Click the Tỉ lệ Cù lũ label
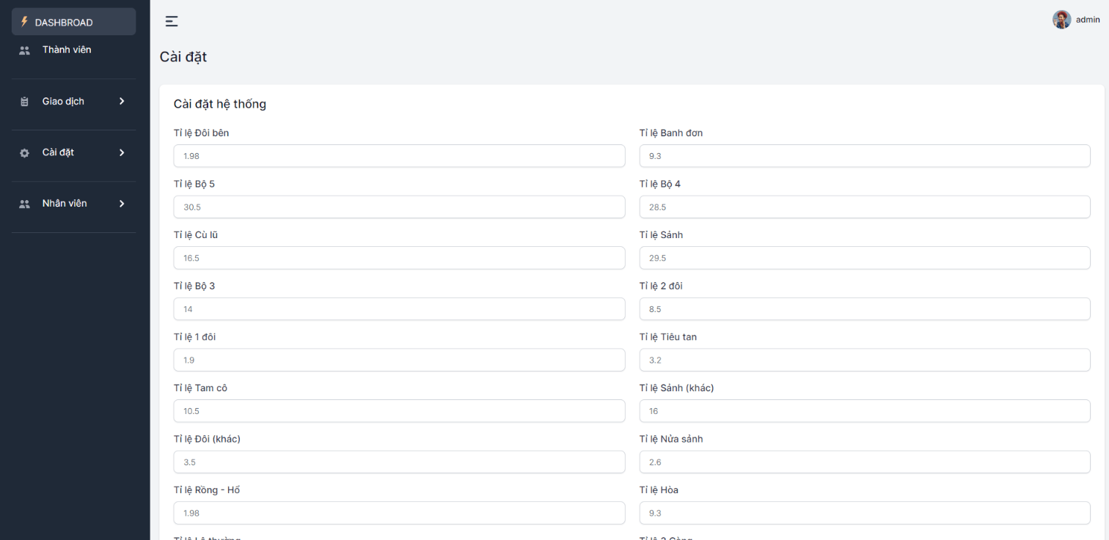The image size is (1109, 540). (x=196, y=235)
